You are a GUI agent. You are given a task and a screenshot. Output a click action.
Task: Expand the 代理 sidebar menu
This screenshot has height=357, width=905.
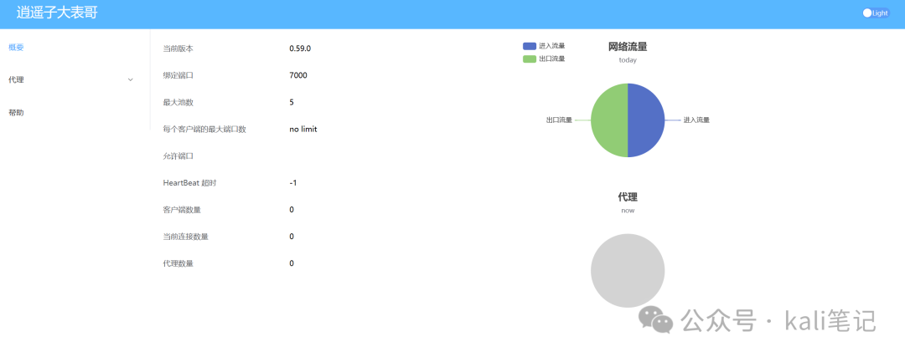click(71, 80)
